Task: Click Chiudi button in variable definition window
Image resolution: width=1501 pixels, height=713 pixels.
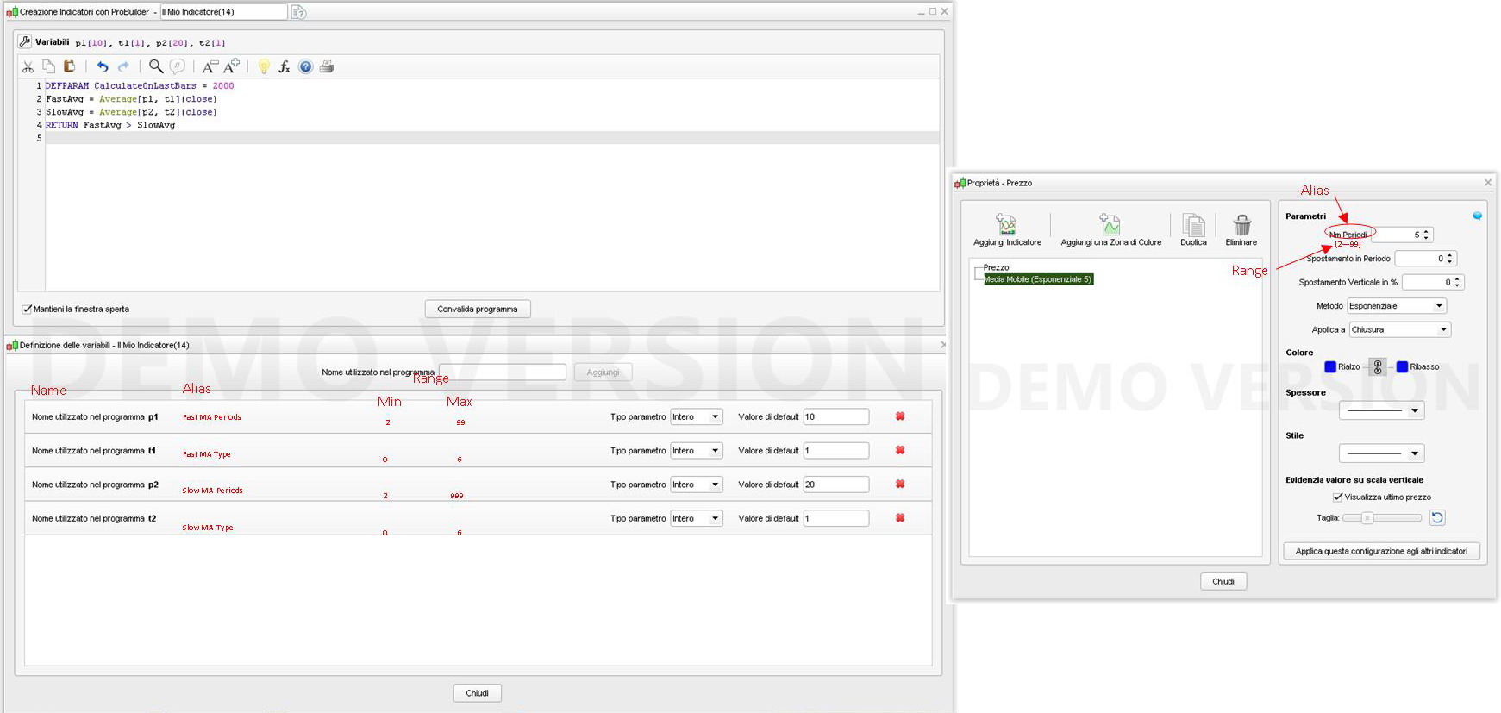Action: [x=478, y=693]
